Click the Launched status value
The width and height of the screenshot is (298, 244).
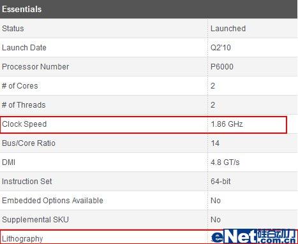(x=228, y=29)
